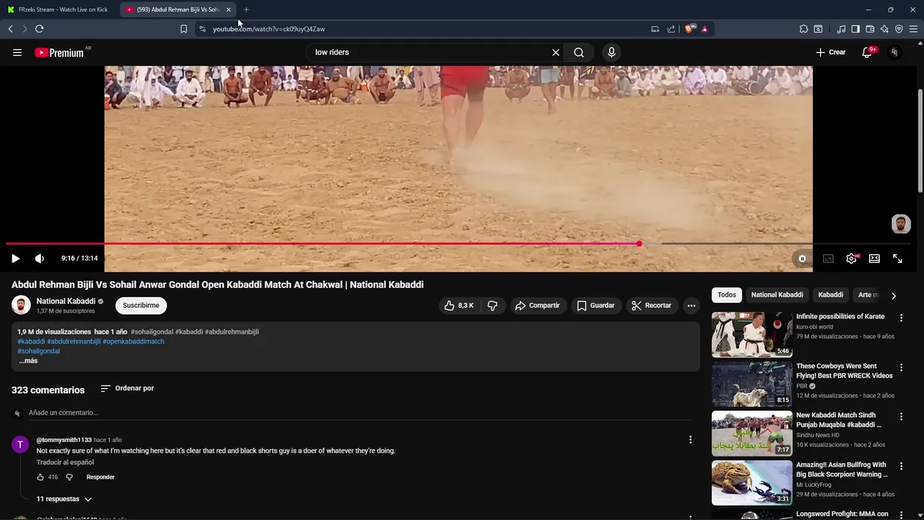The width and height of the screenshot is (924, 520).
Task: Open menu for Asian Bullfrog video
Action: click(x=901, y=467)
